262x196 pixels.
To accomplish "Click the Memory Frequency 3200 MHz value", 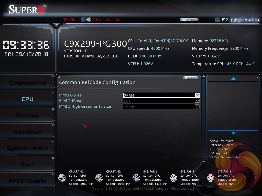I will [239, 48].
